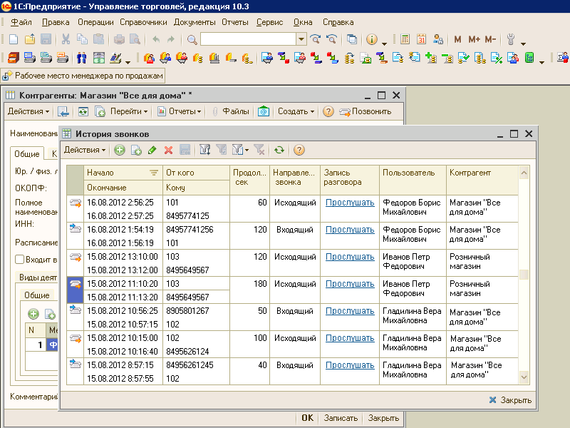Click the M- memory button
The height and width of the screenshot is (428, 570).
click(490, 39)
